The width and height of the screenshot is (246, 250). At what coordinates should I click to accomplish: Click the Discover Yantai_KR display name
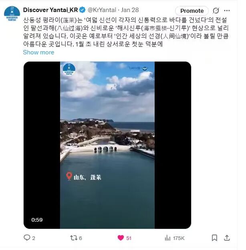tap(50, 10)
